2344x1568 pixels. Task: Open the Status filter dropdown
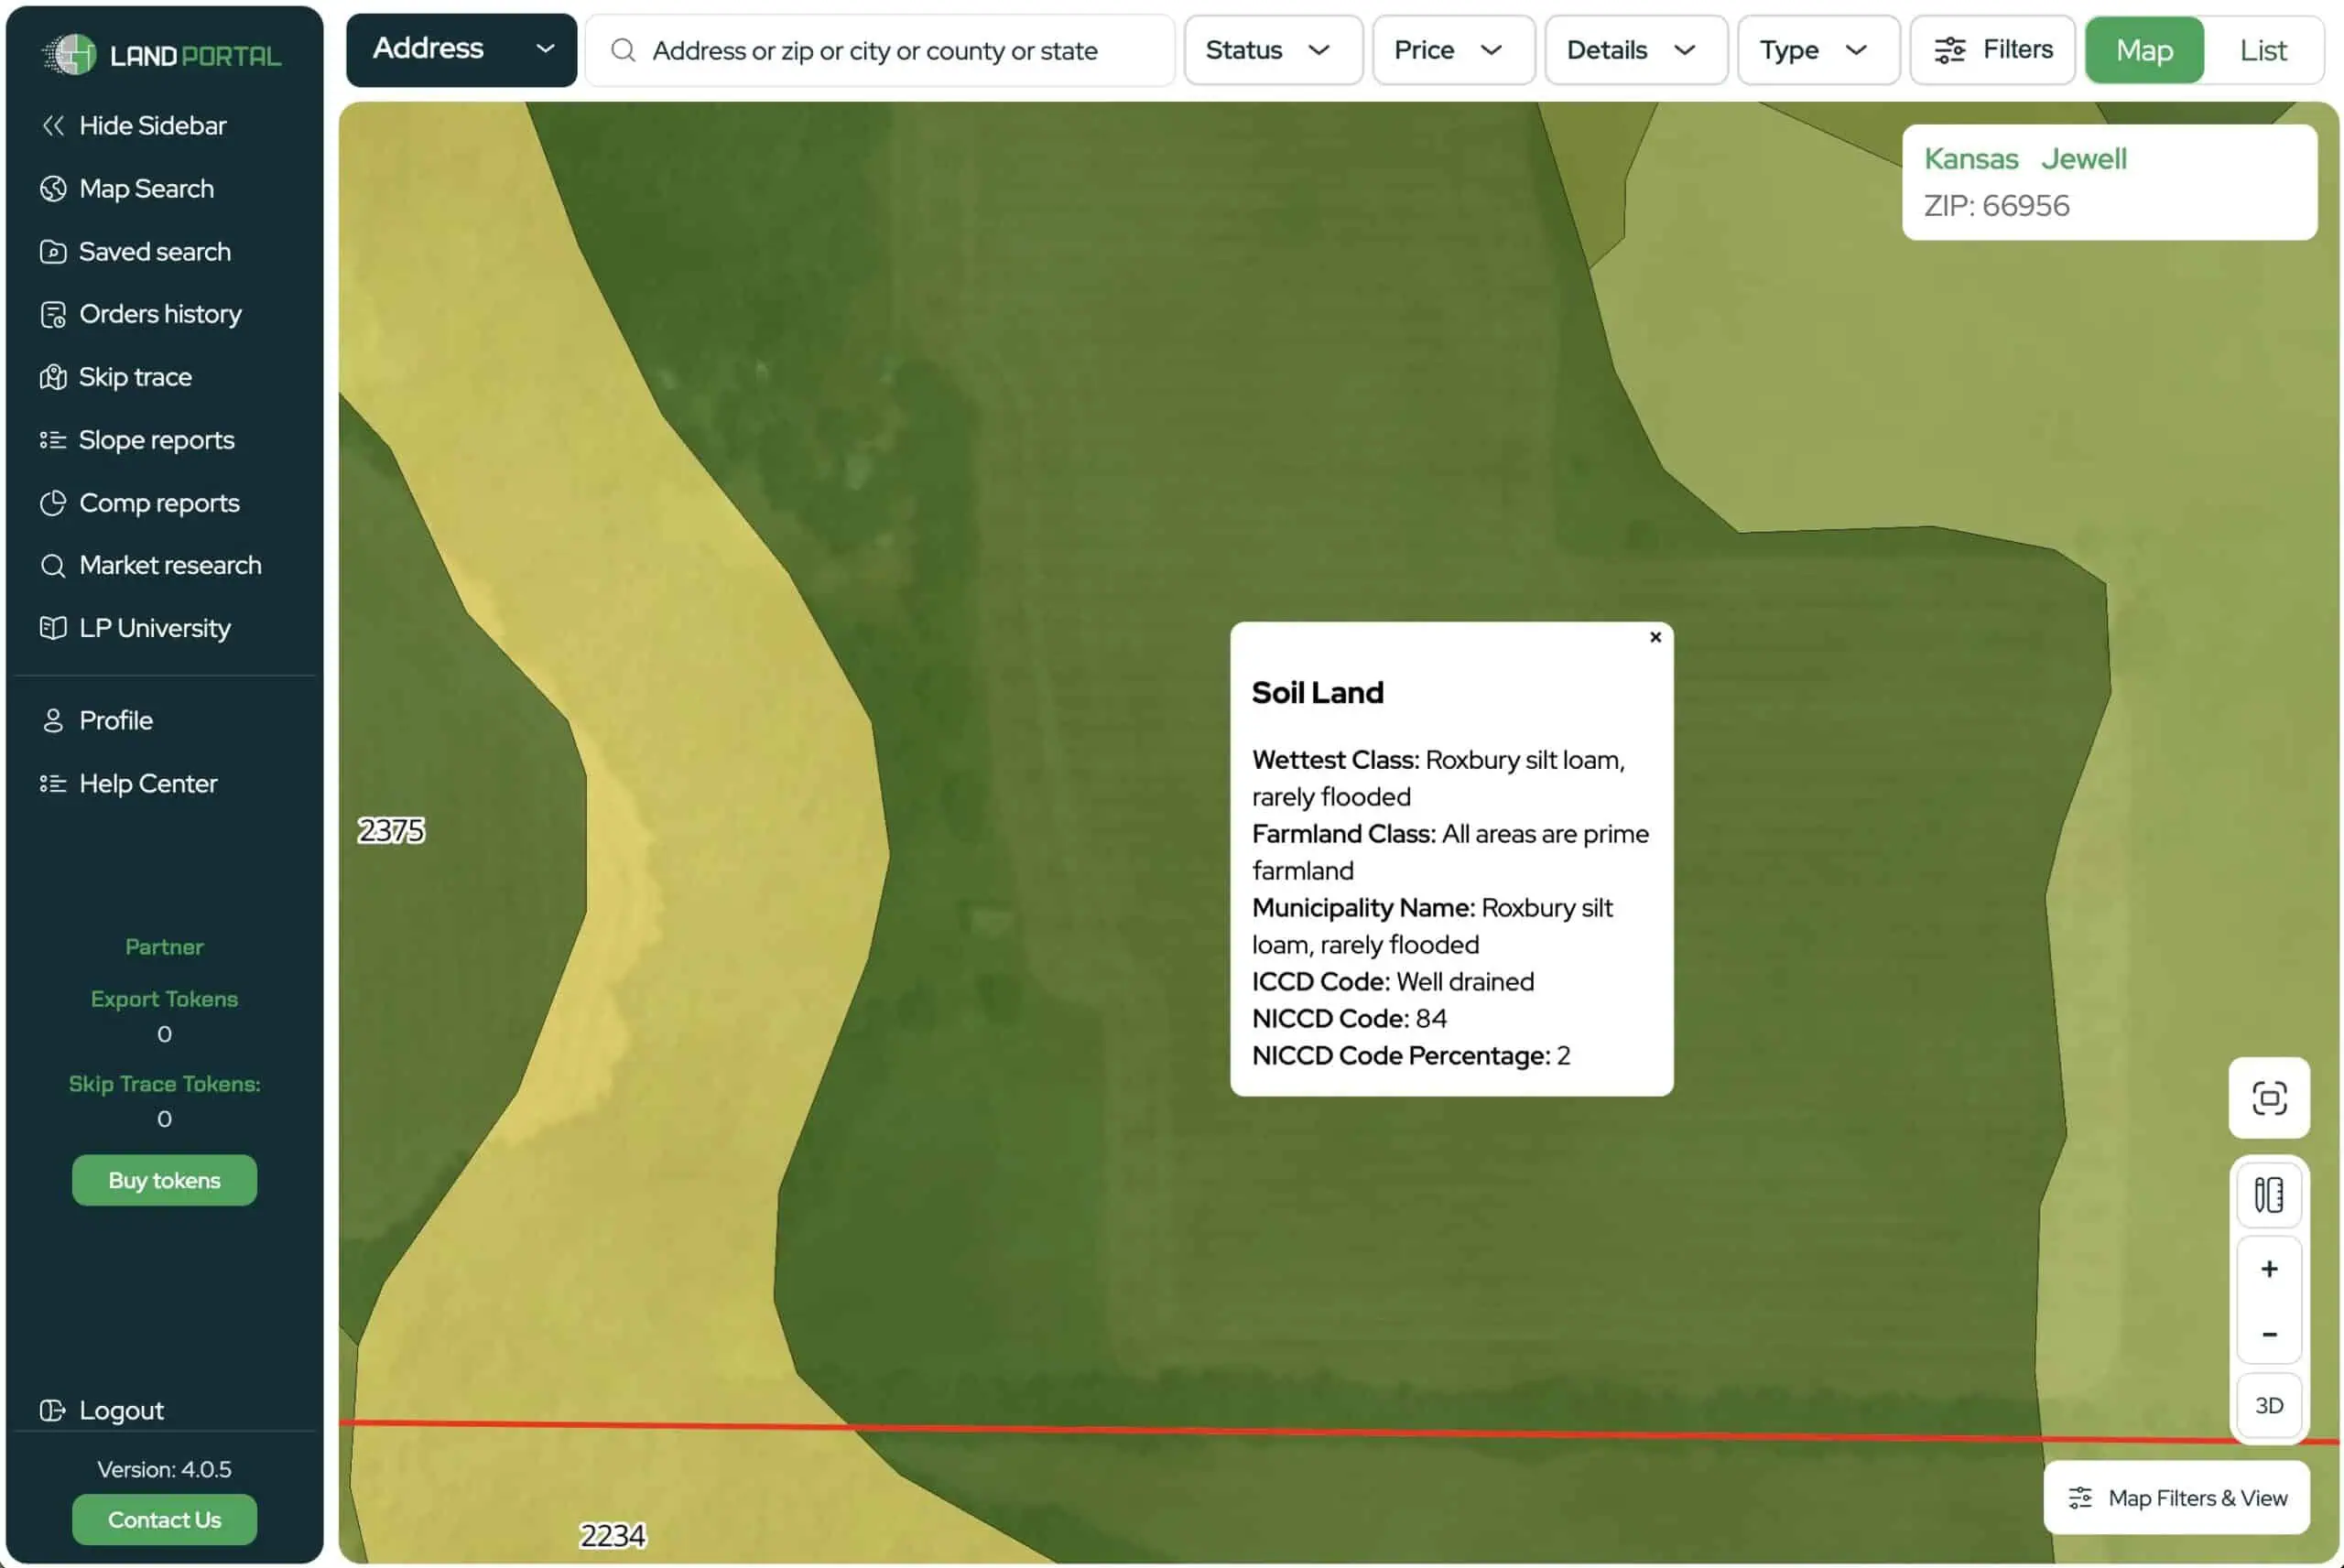(1272, 49)
